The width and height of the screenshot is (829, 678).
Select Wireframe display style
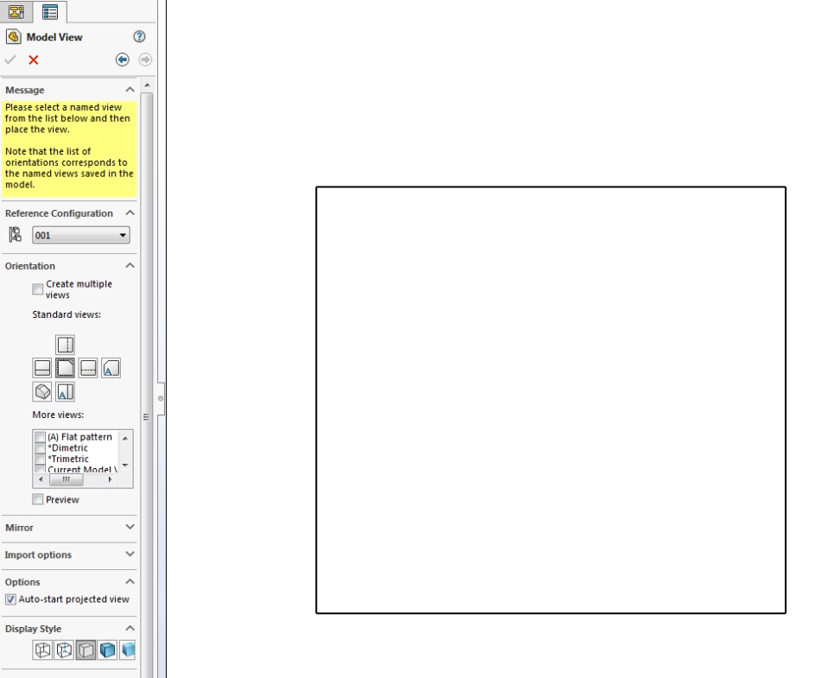point(42,650)
